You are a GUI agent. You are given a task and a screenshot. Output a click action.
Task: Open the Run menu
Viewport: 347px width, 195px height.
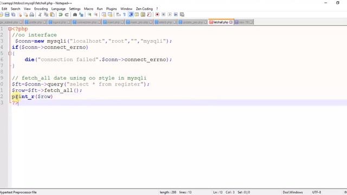pos(100,9)
